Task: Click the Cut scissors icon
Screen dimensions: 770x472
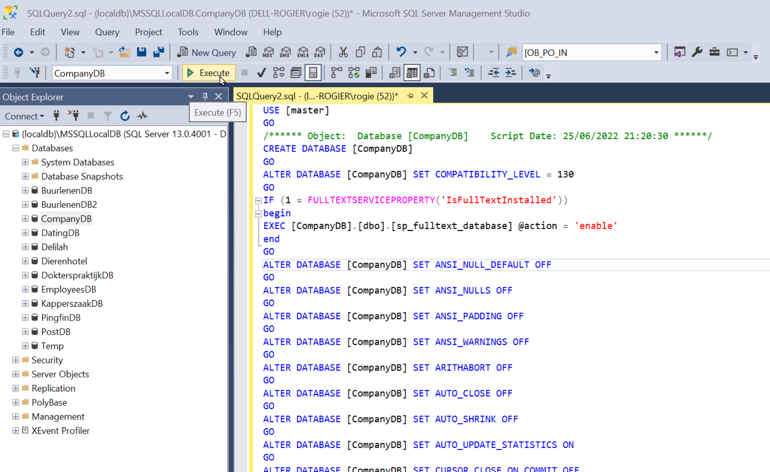Action: 343,52
